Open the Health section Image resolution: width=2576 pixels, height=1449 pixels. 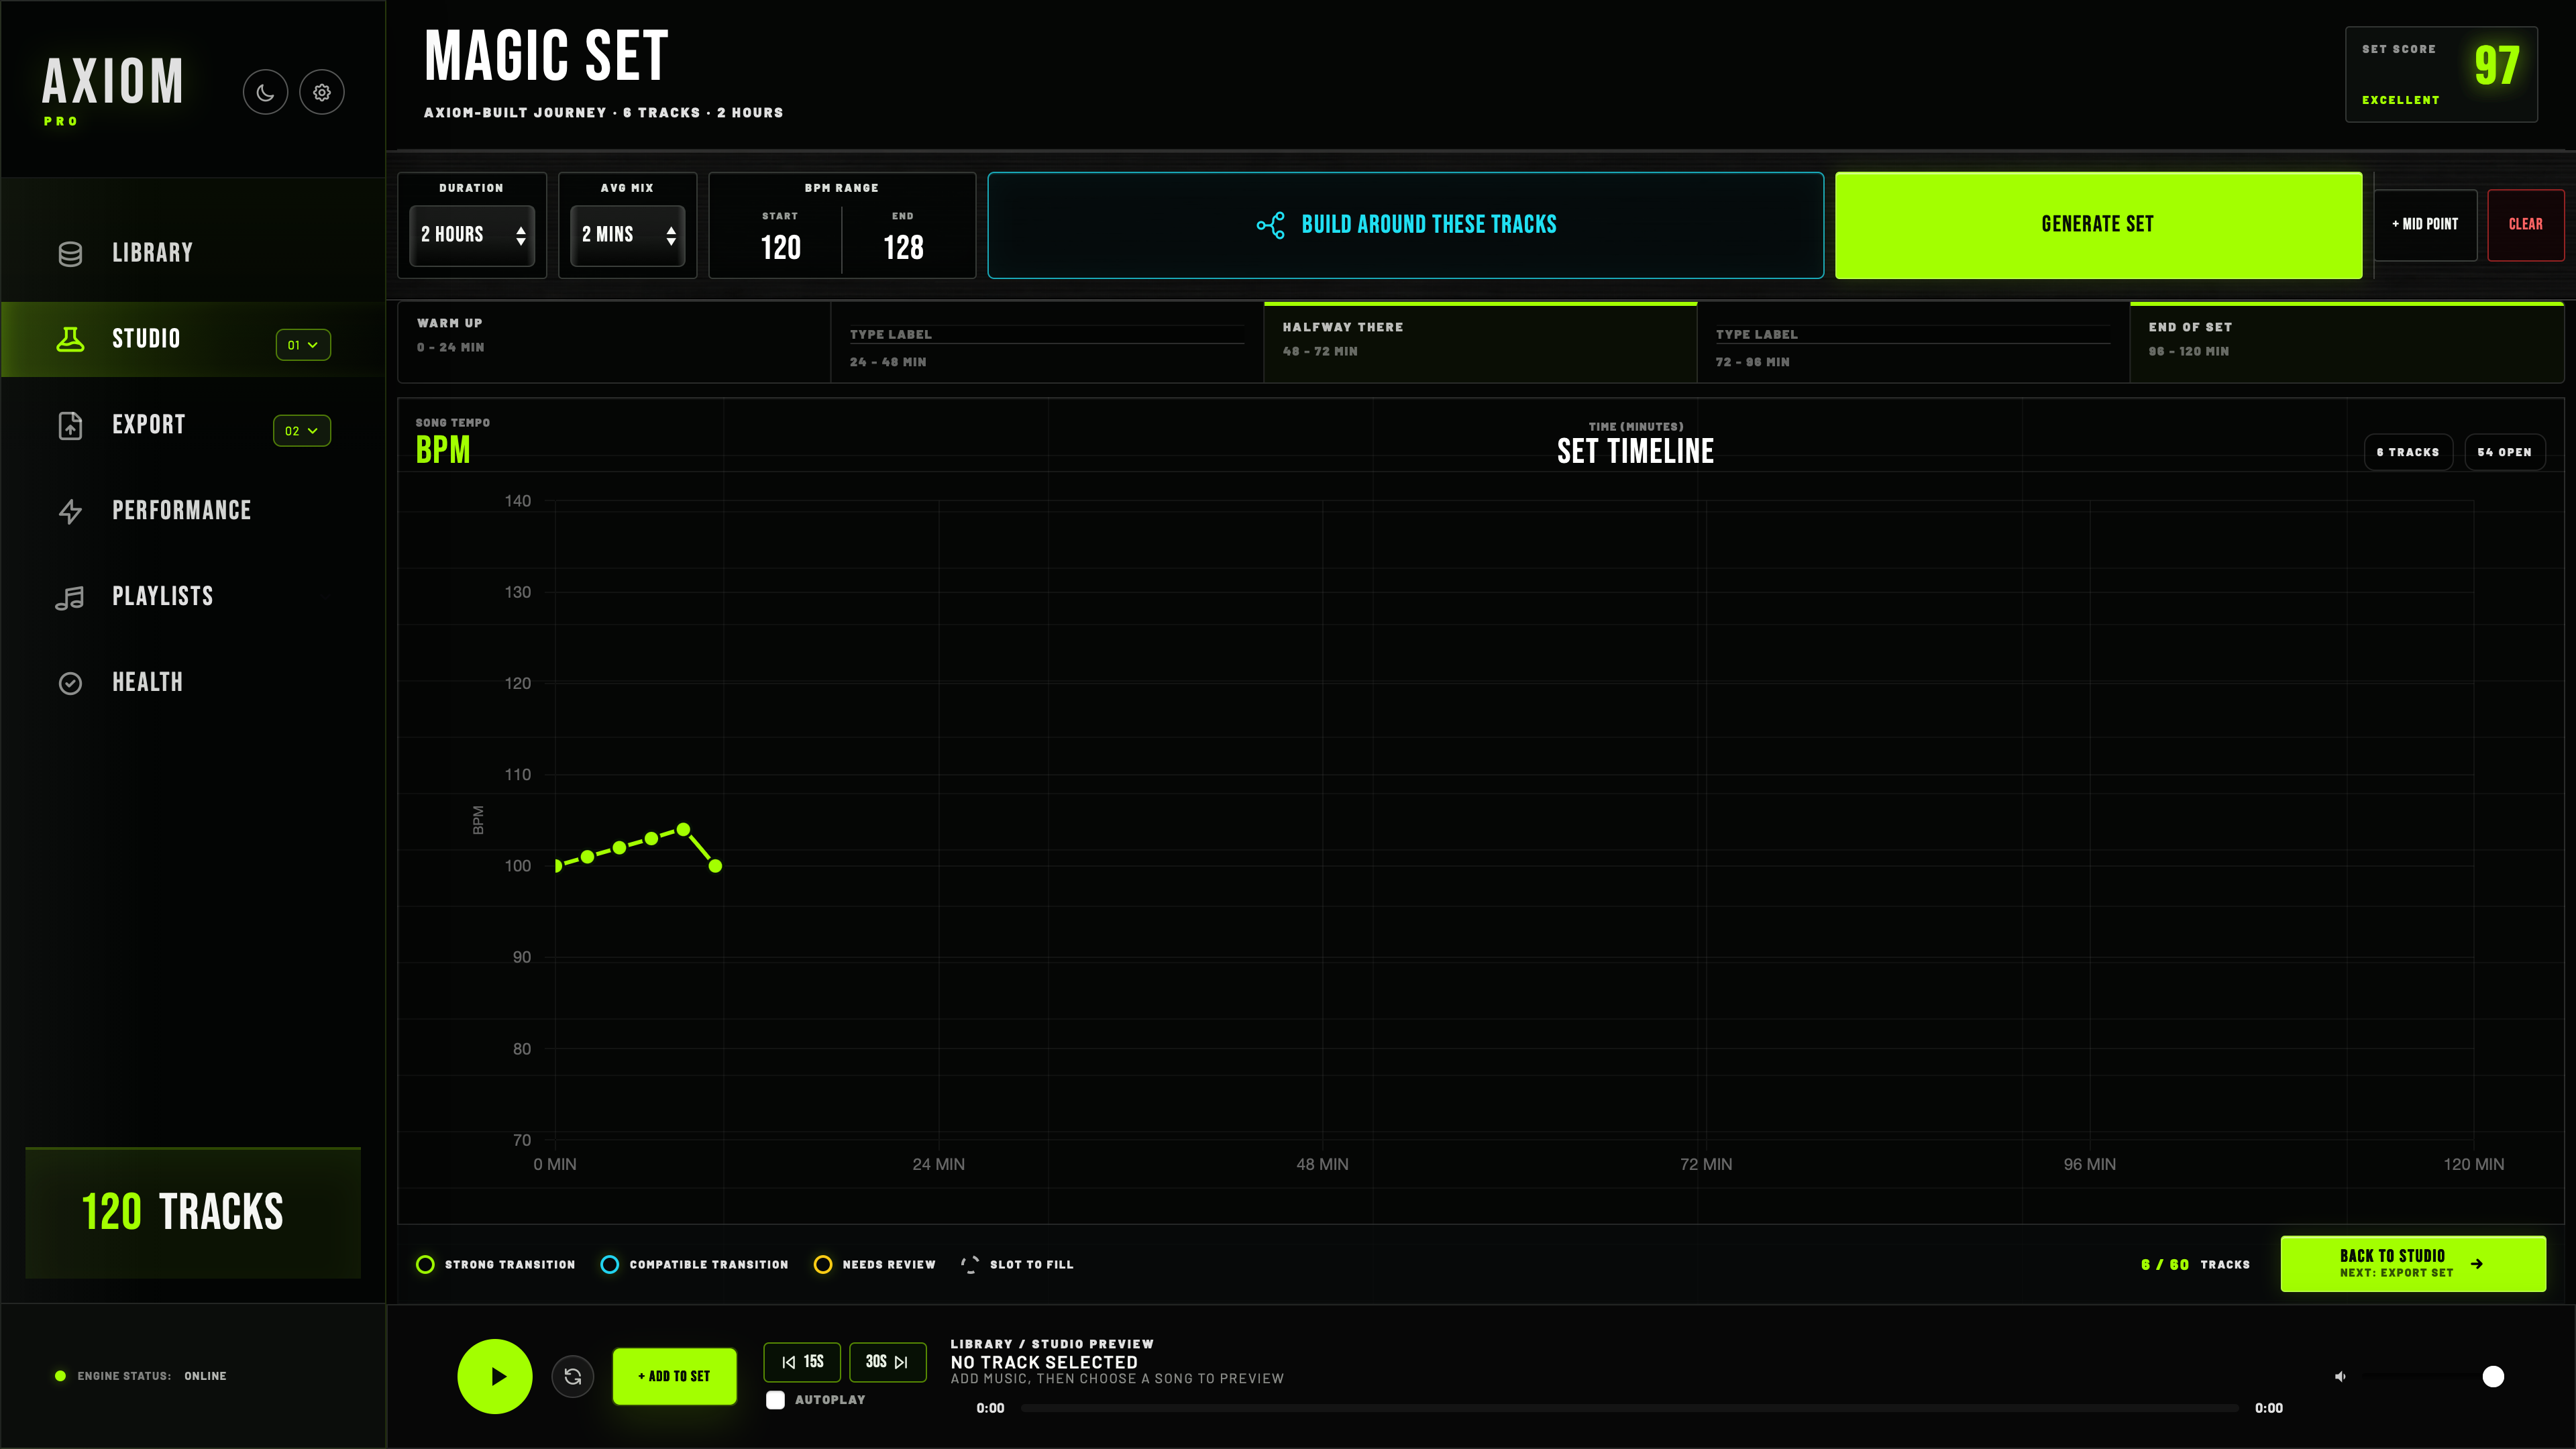pyautogui.click(x=193, y=682)
